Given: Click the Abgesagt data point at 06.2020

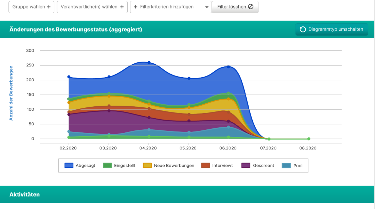Looking at the screenshot, I should pyautogui.click(x=229, y=67).
